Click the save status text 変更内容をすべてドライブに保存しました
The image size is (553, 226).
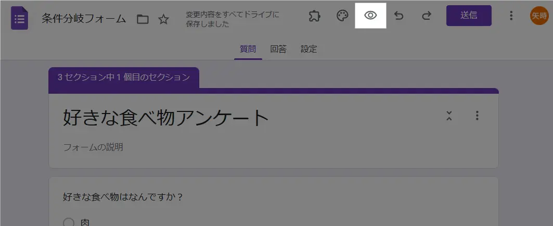pyautogui.click(x=233, y=19)
